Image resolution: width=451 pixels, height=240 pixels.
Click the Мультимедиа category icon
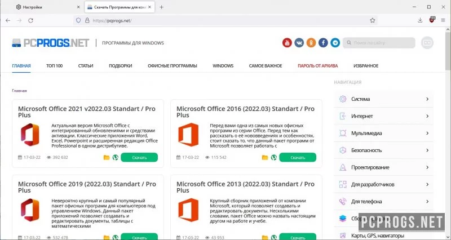click(343, 133)
